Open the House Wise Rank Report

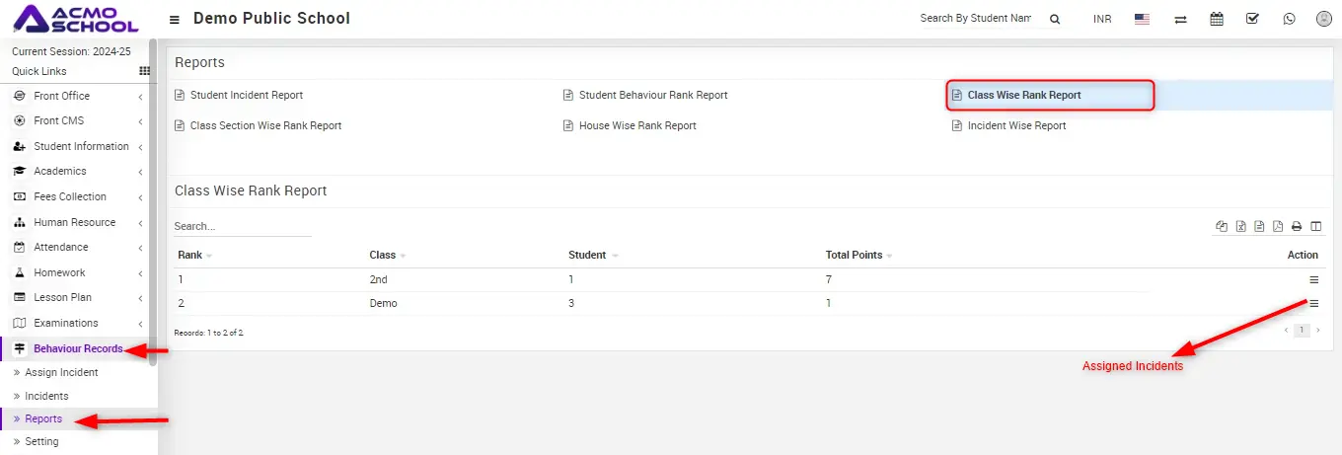click(636, 126)
